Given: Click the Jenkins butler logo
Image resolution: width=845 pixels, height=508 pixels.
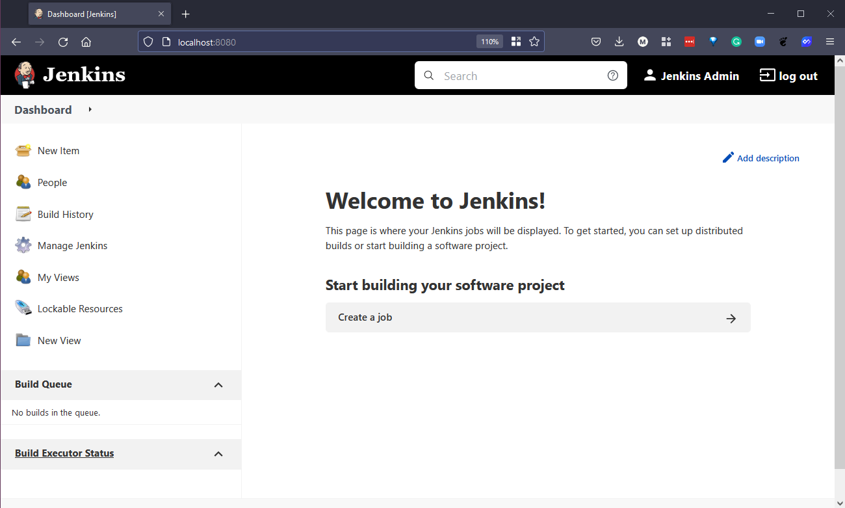Looking at the screenshot, I should tap(25, 75).
